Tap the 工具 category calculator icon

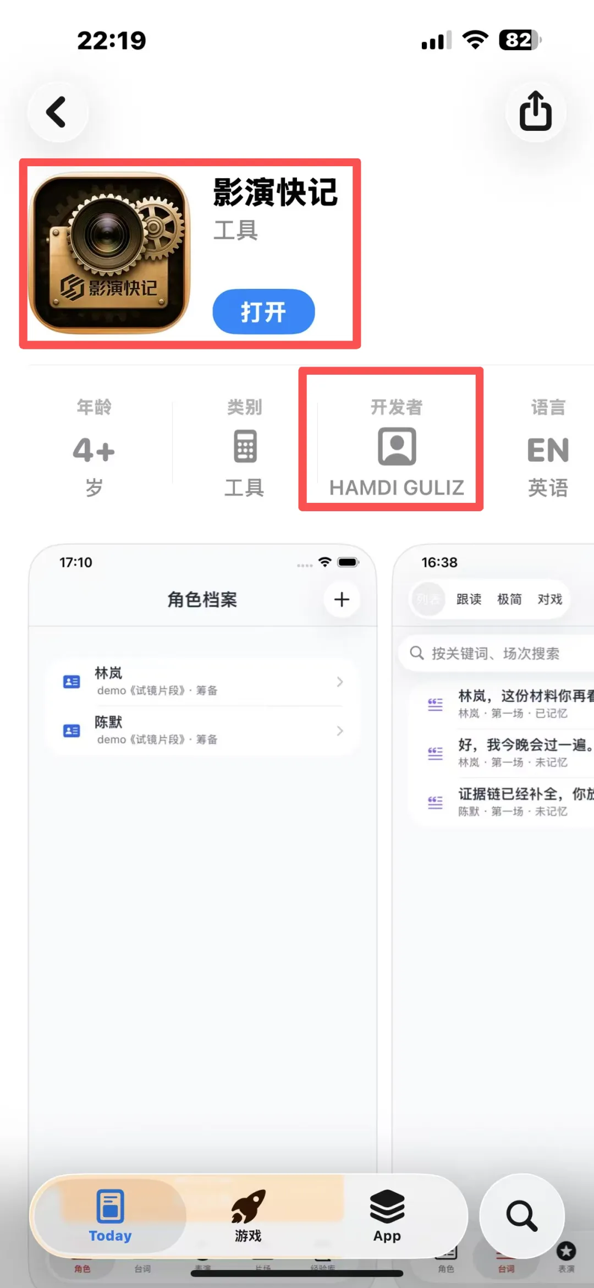[245, 446]
